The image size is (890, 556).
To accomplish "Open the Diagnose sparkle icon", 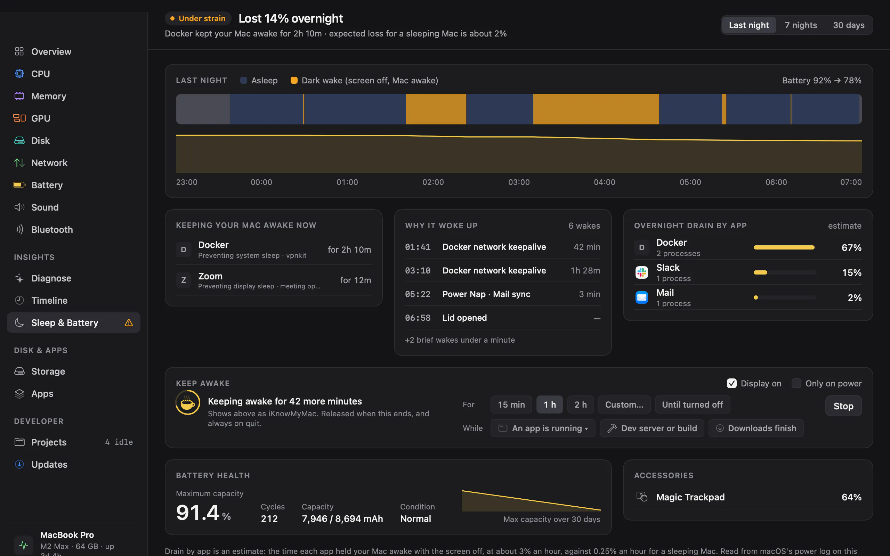I will [x=19, y=278].
